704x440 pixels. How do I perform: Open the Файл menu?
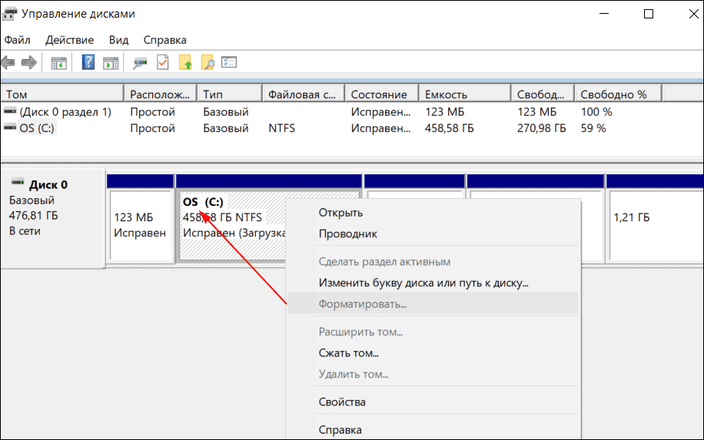coord(17,40)
